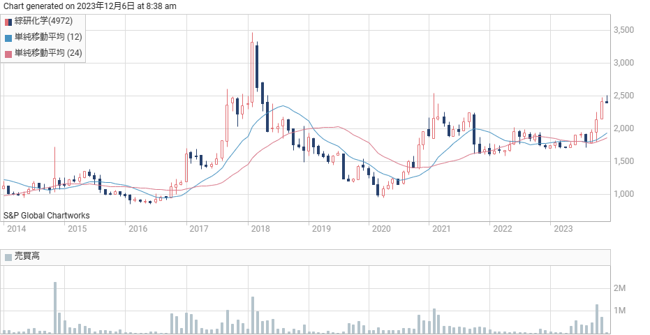The image size is (650, 335).
Task: Click the blue 単純移動平均 (12) legend swatch
Action: point(8,38)
